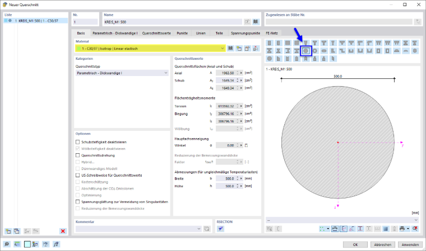Open the print options dropdown arrow
Viewport: 426px width, 251px height.
[408, 229]
